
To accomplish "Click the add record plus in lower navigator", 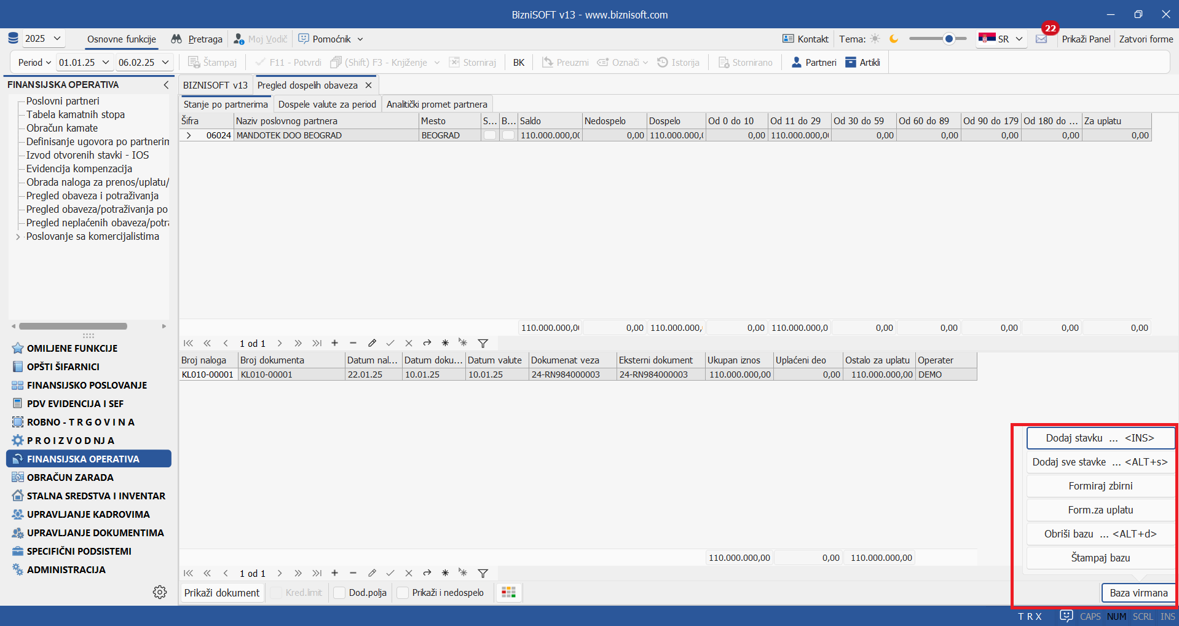I will 334,573.
